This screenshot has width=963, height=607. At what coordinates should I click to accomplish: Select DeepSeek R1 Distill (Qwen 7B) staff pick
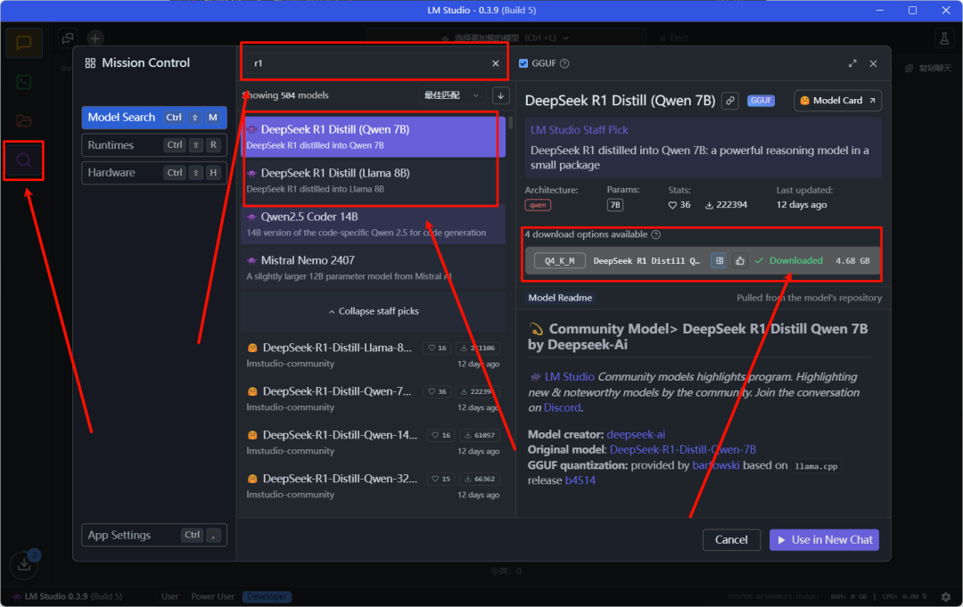click(374, 137)
